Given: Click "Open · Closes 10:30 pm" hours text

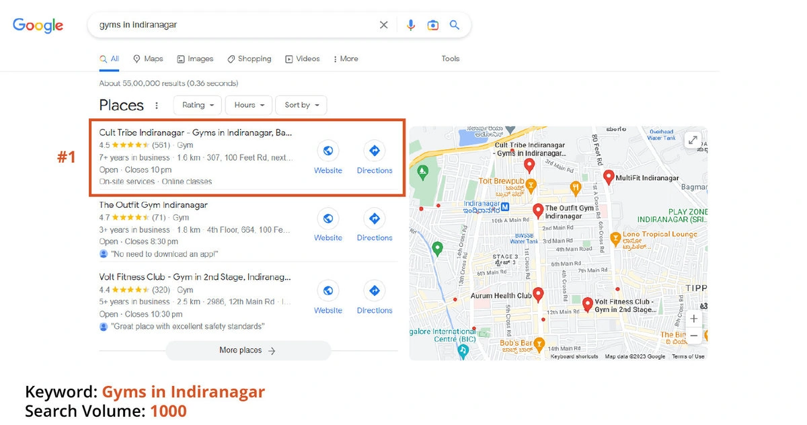Looking at the screenshot, I should [x=141, y=315].
